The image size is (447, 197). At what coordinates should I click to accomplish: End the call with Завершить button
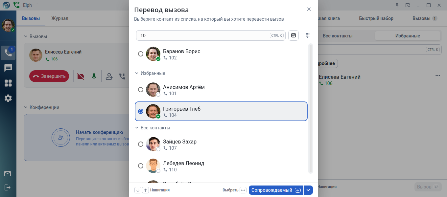tap(49, 77)
